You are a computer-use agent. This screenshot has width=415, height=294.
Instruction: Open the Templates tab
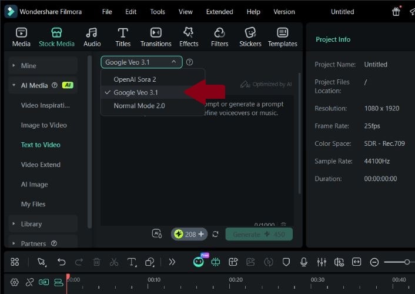pos(282,37)
